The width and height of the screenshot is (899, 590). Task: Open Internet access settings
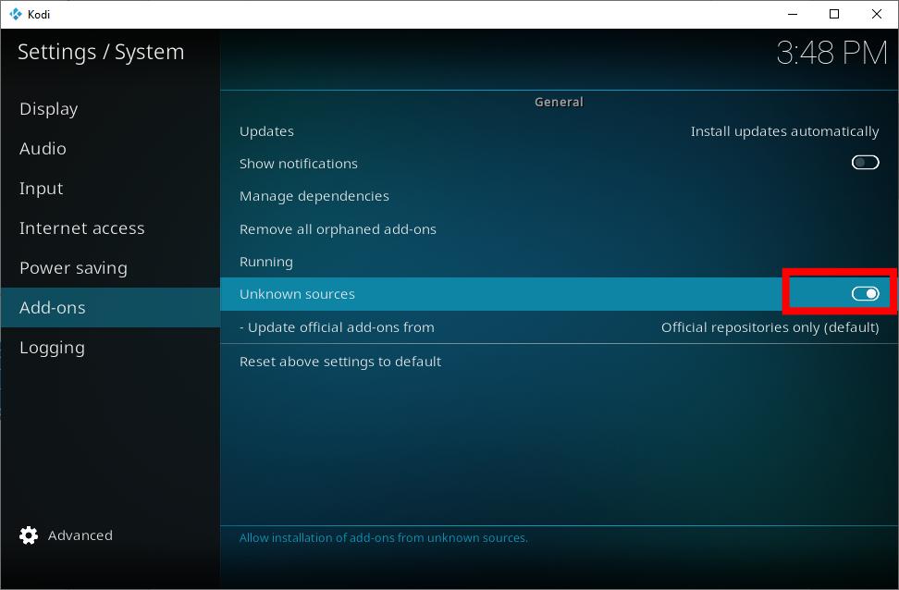coord(110,228)
